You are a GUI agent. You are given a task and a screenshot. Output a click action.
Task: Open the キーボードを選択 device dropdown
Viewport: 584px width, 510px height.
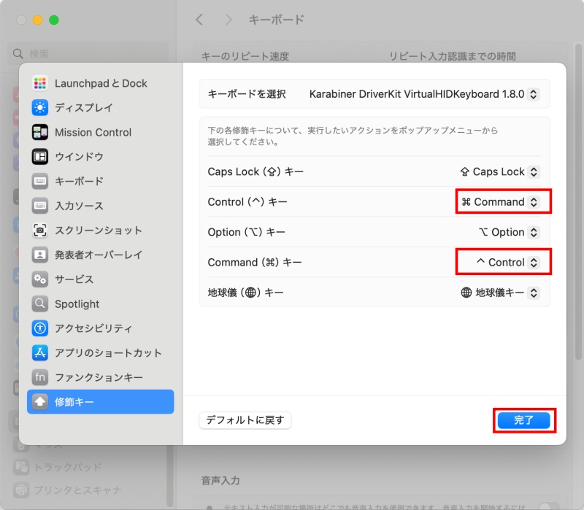coord(424,94)
